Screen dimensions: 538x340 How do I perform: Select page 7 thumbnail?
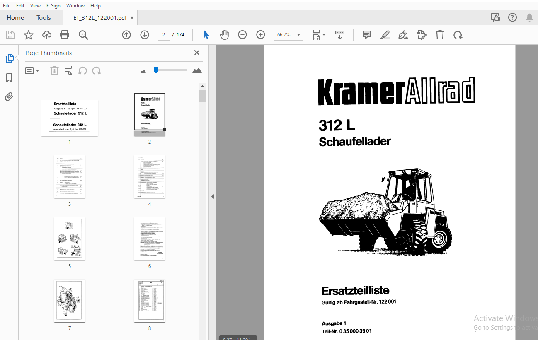(70, 301)
